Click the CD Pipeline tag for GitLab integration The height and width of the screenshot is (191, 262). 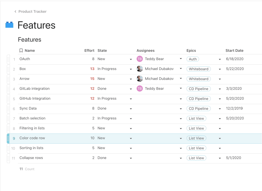tap(199, 89)
